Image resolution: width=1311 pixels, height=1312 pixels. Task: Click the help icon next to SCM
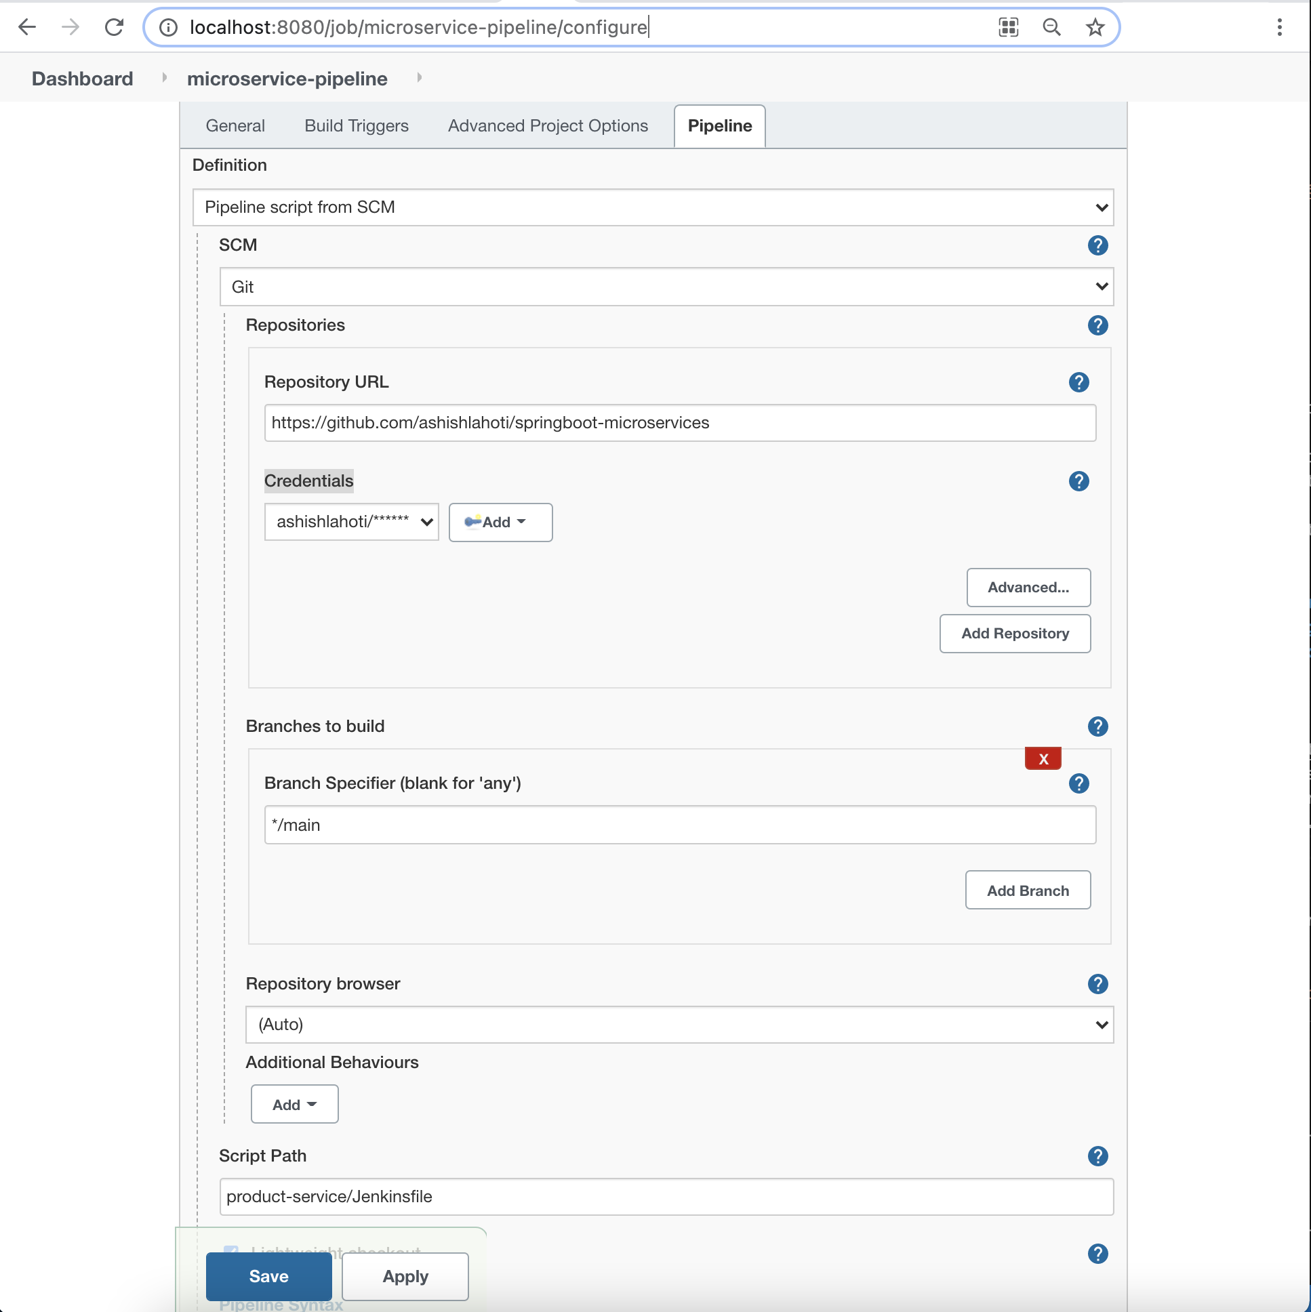1099,245
